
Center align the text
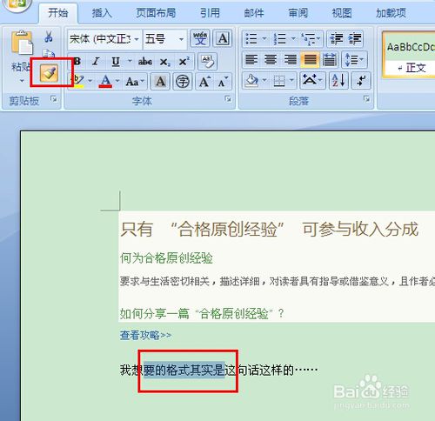click(271, 60)
